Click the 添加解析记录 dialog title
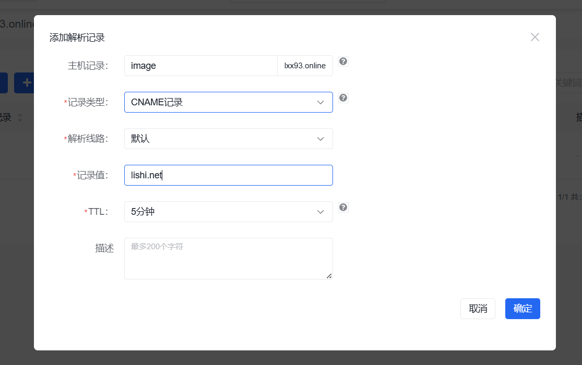 pos(77,38)
